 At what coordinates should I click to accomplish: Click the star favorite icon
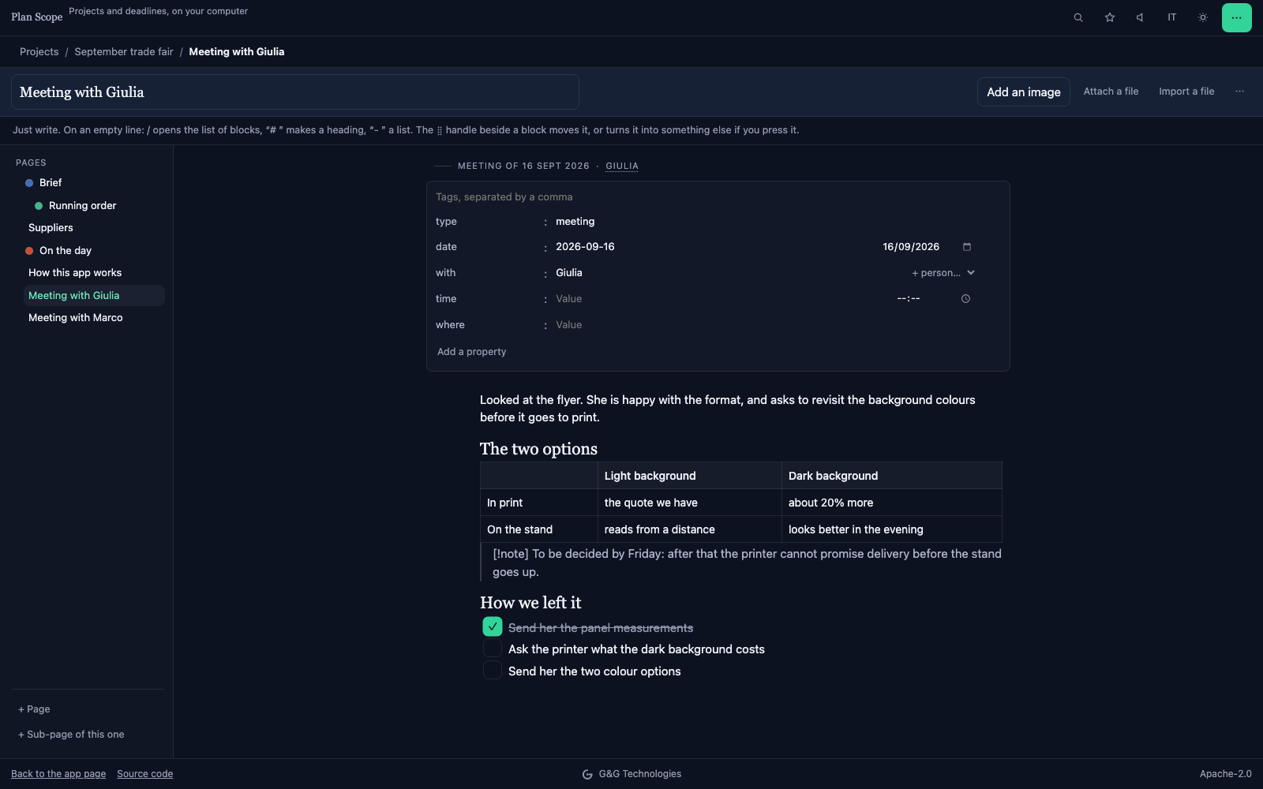pyautogui.click(x=1110, y=17)
